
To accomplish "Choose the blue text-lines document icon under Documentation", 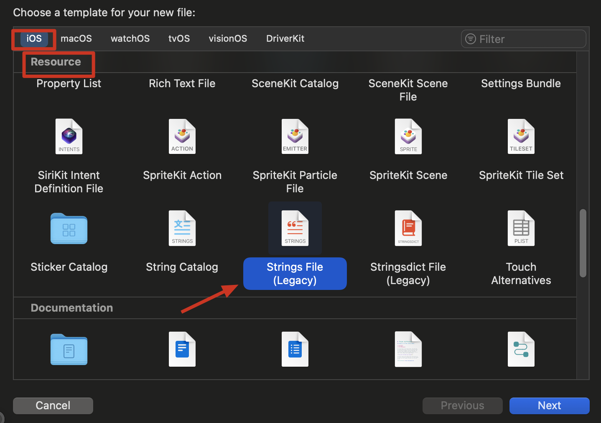I will click(182, 349).
